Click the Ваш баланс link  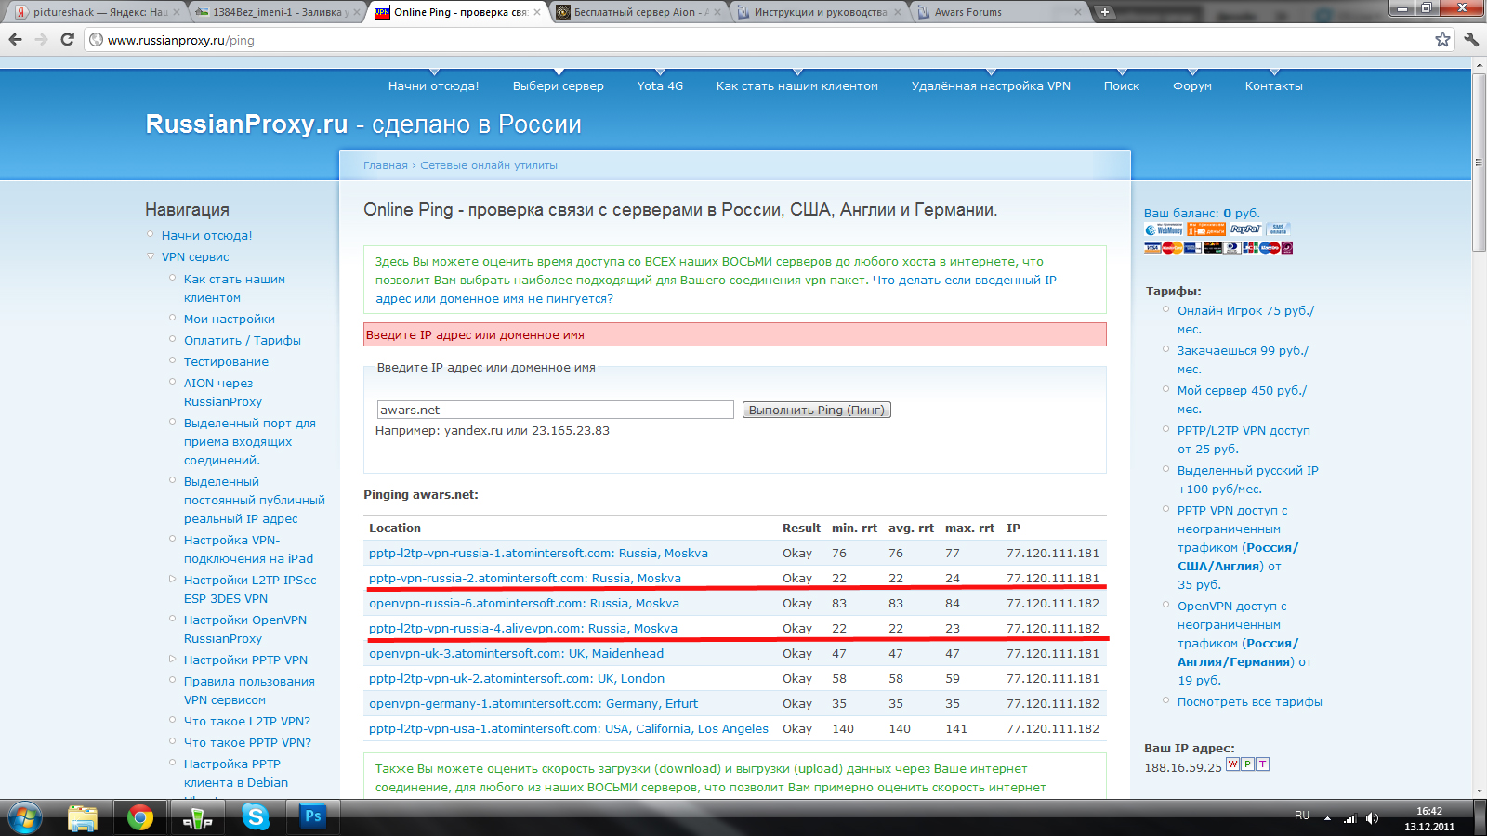tap(1202, 213)
